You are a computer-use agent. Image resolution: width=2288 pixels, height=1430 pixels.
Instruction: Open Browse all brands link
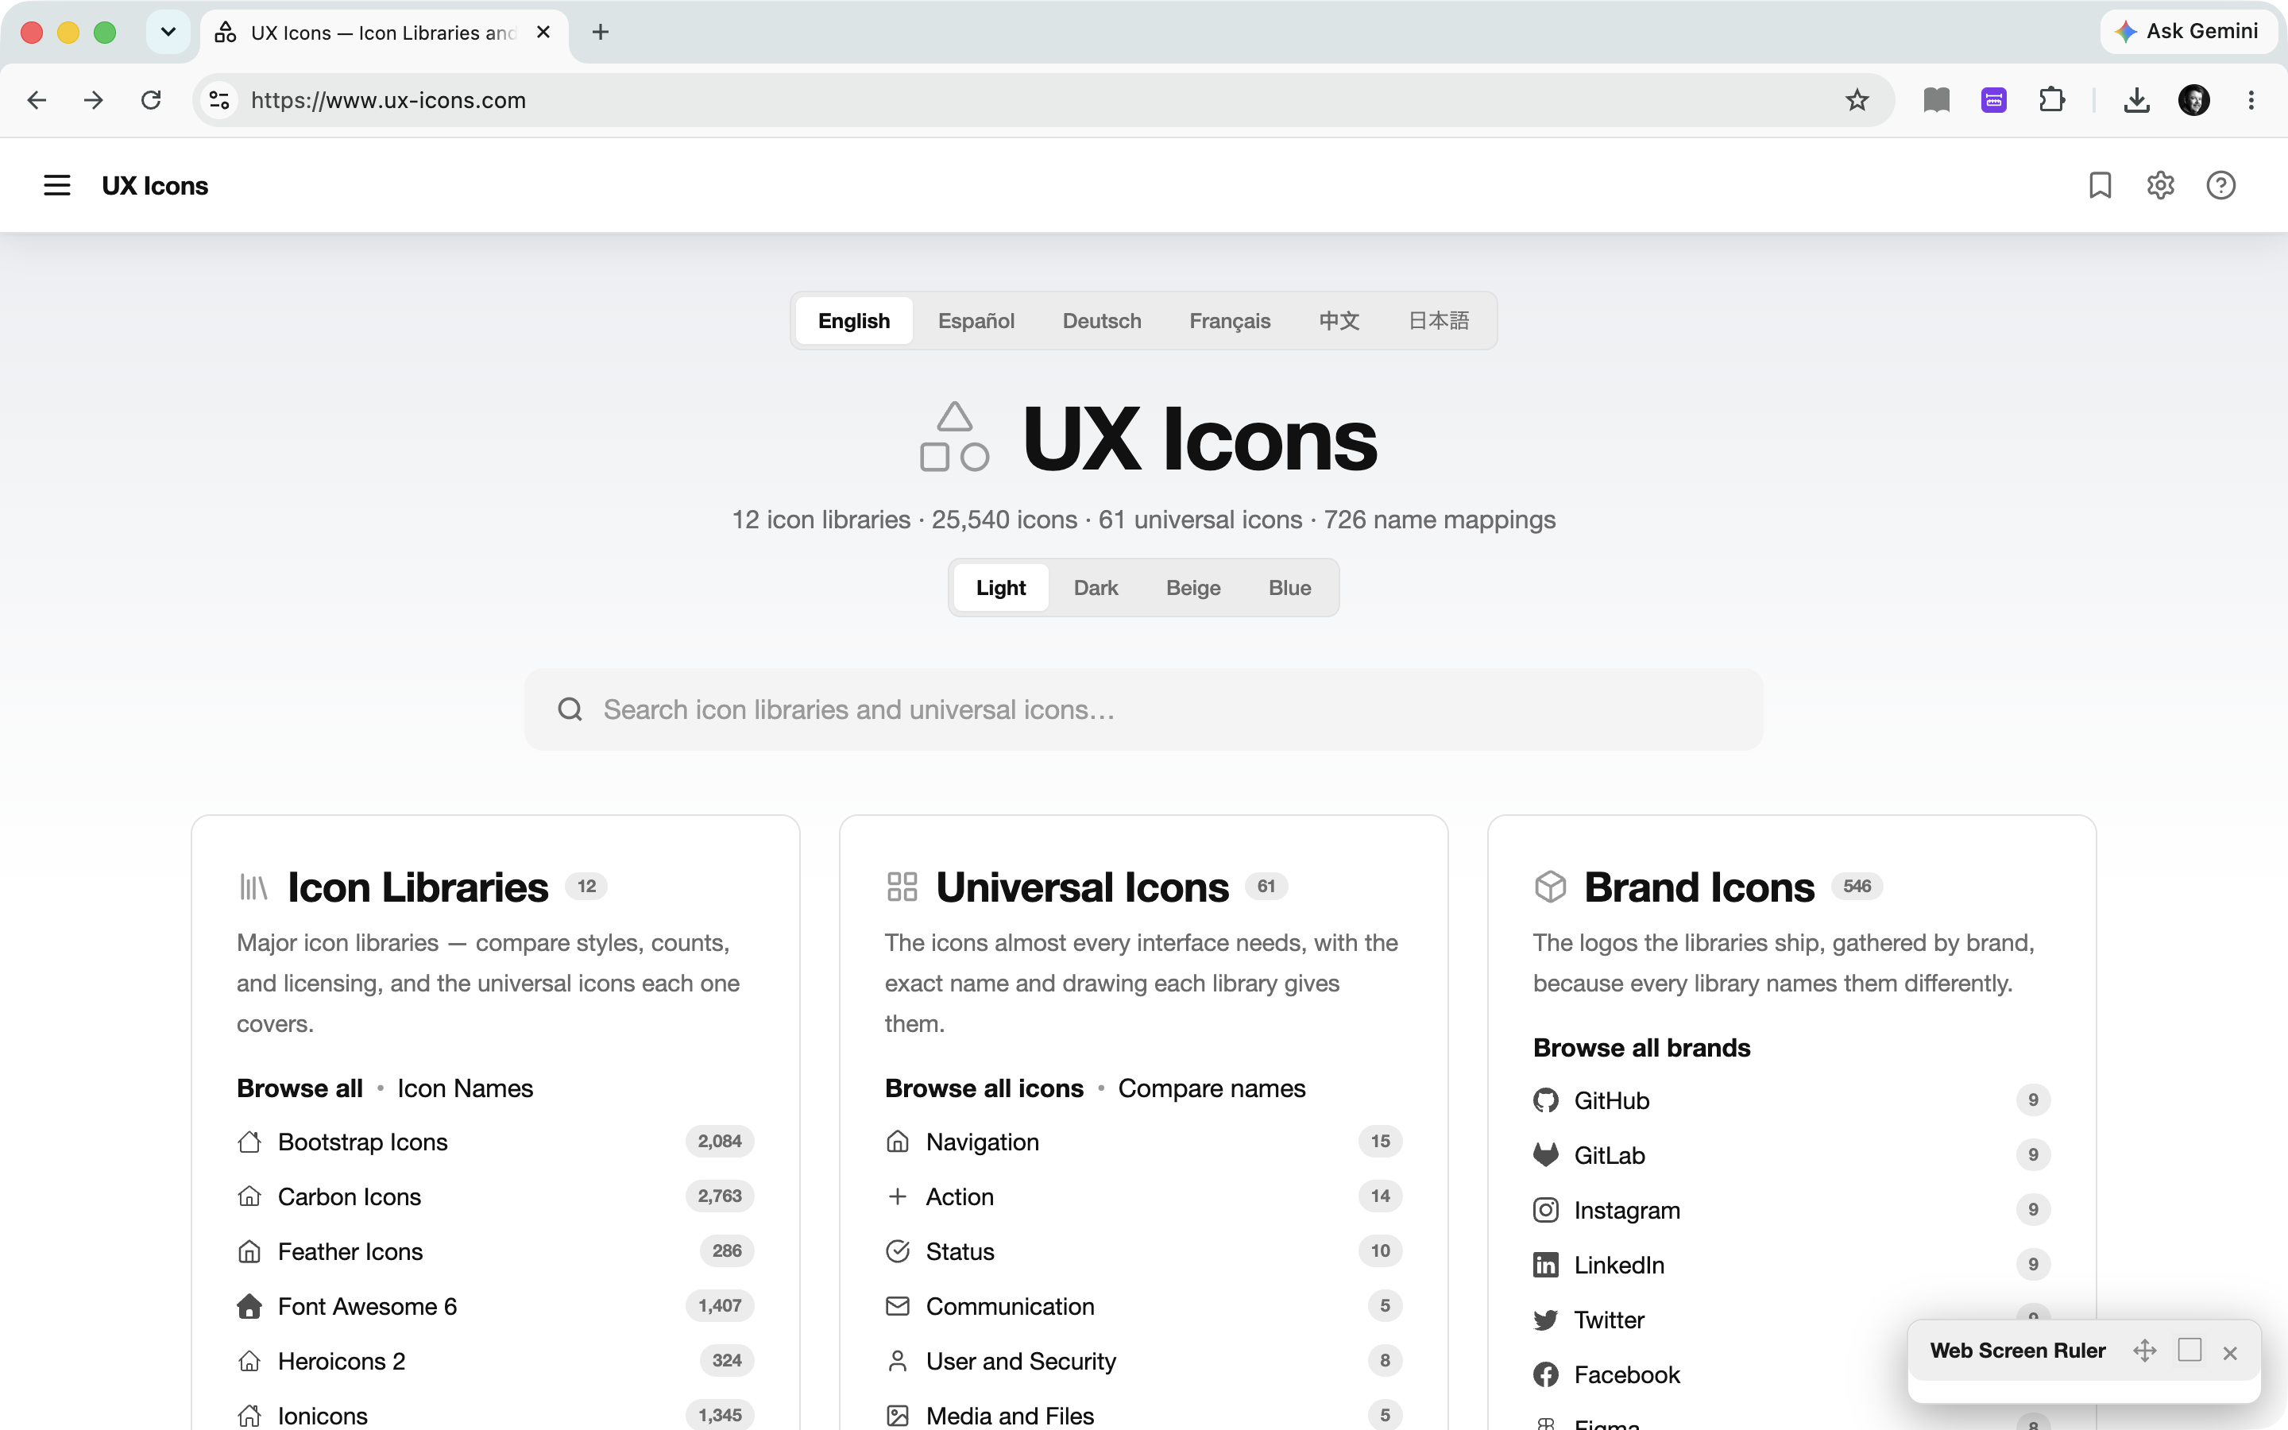click(1641, 1048)
